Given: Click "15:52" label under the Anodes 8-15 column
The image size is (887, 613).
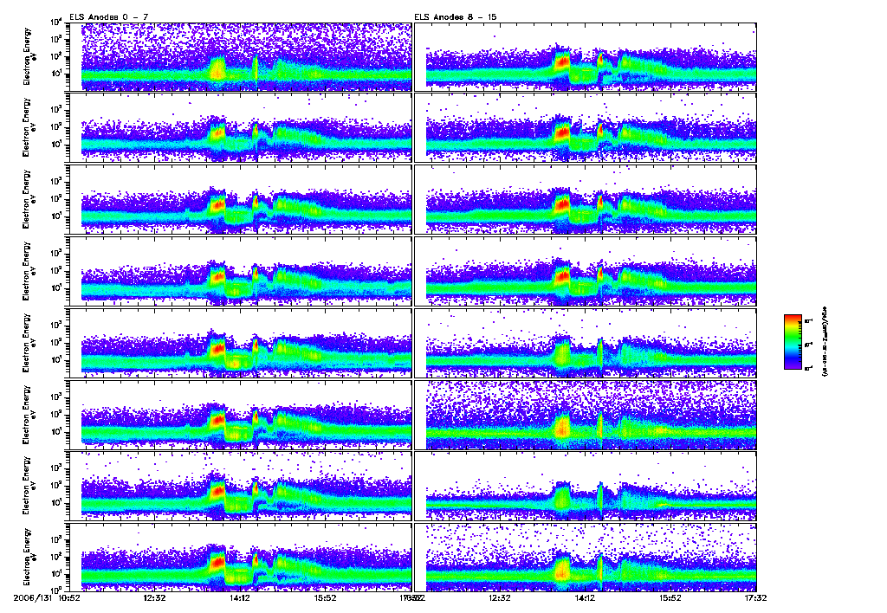Looking at the screenshot, I should pyautogui.click(x=670, y=597).
